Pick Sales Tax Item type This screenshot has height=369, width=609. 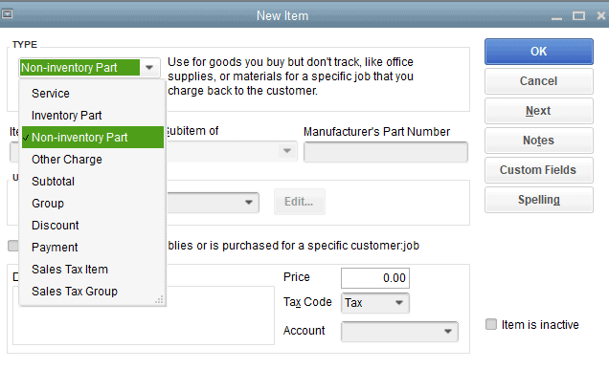coord(93,270)
